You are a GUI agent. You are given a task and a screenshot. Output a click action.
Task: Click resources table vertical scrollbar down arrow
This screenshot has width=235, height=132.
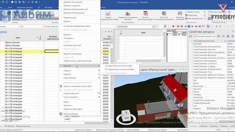coord(112,121)
